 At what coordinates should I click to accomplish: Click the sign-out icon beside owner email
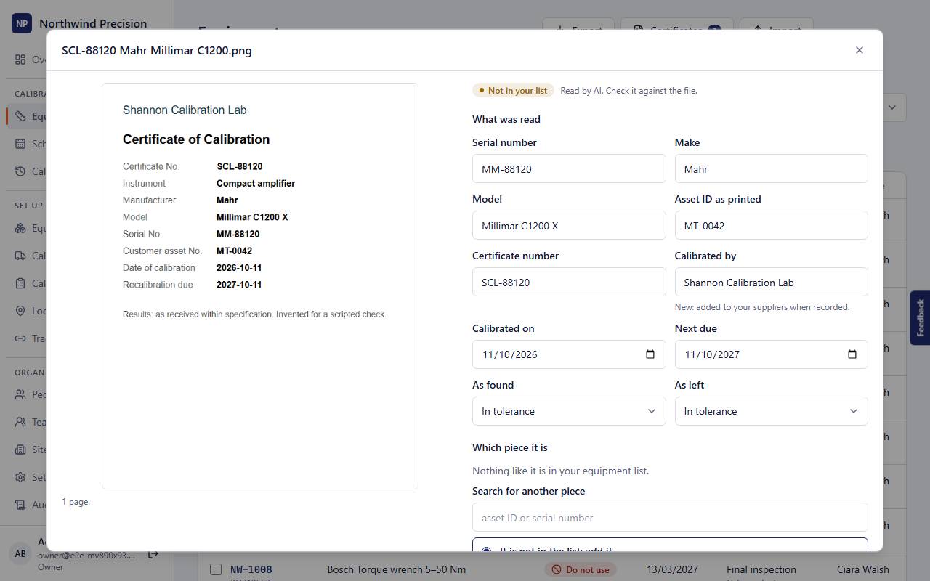[x=153, y=554]
